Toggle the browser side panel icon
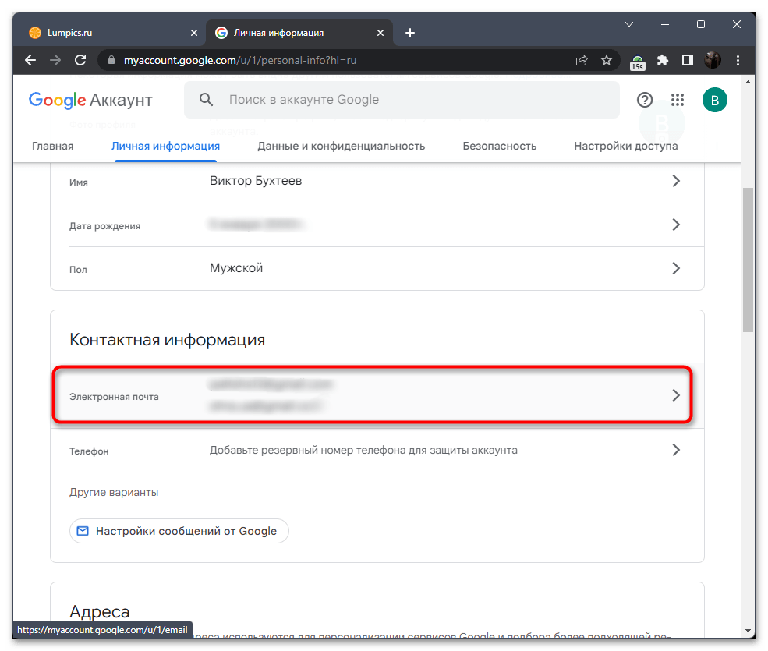The image size is (768, 651). [x=687, y=60]
